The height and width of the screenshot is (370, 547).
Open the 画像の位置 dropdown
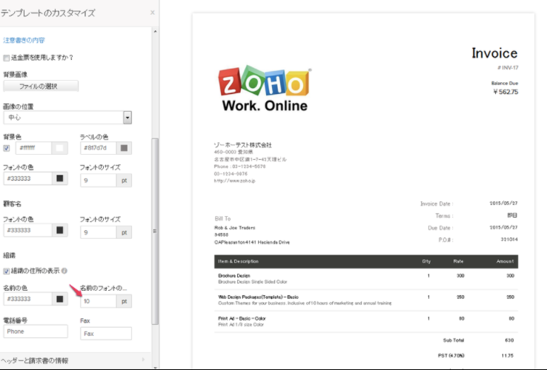coord(67,118)
